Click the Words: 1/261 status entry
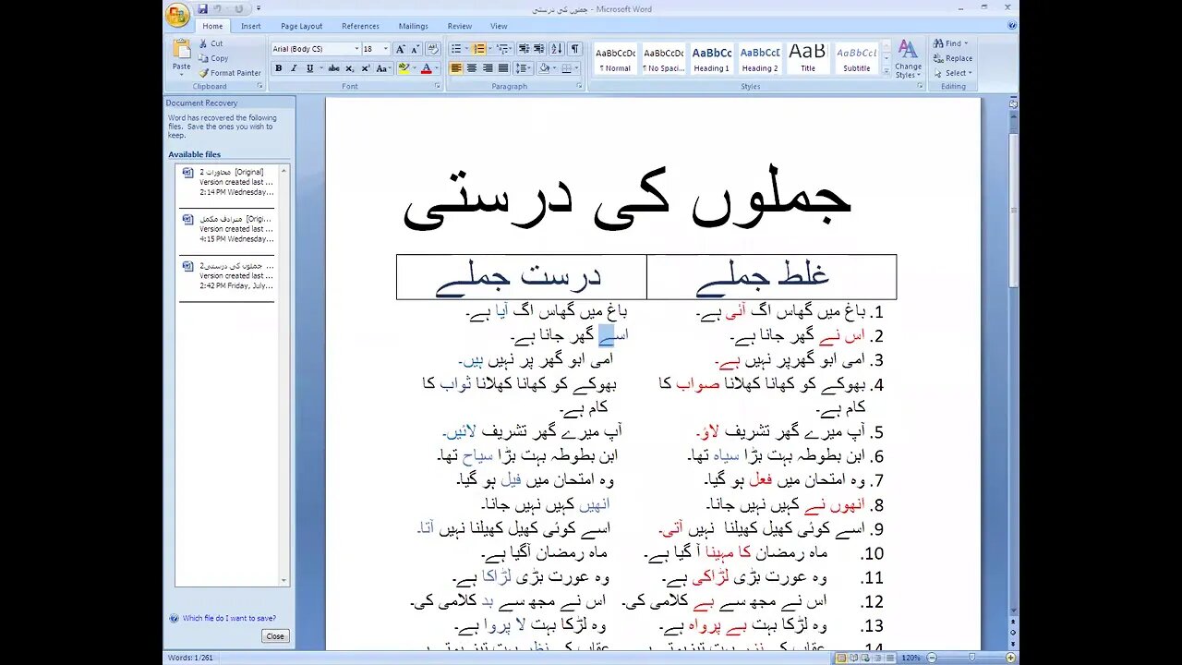1182x665 pixels. (192, 658)
